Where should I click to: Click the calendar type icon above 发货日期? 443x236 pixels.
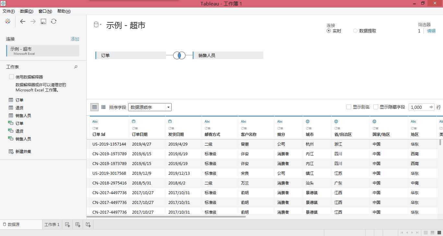170,122
